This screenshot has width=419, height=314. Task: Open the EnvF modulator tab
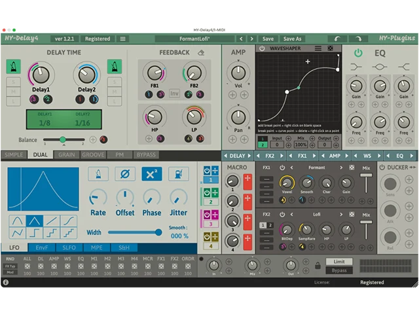pyautogui.click(x=42, y=248)
